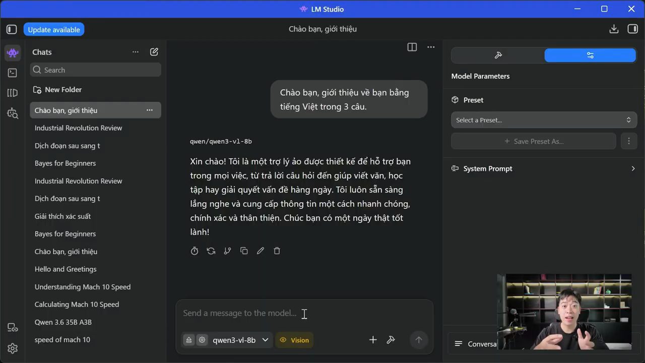
Task: Click the Vision capability badge
Action: point(294,340)
